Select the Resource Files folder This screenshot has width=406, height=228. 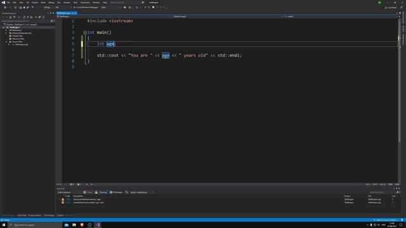[x=18, y=39]
